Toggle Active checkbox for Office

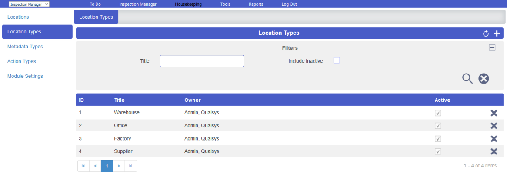pos(438,126)
